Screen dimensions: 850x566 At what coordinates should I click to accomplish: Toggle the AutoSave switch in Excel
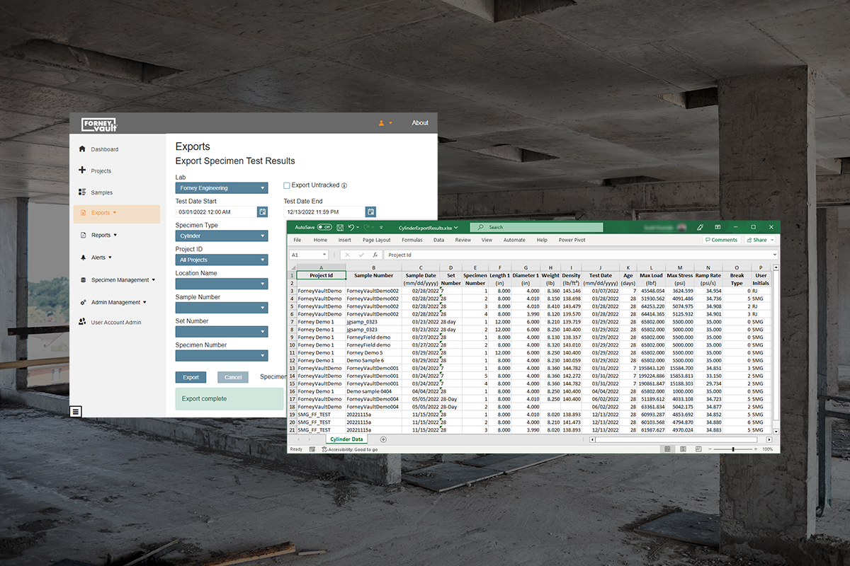click(x=324, y=227)
